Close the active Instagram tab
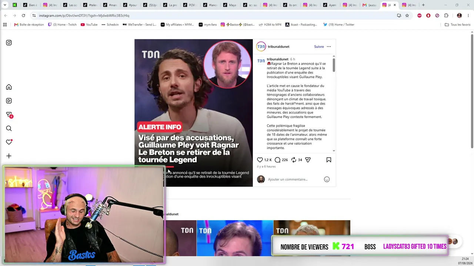The height and width of the screenshot is (266, 474). tap(395, 5)
